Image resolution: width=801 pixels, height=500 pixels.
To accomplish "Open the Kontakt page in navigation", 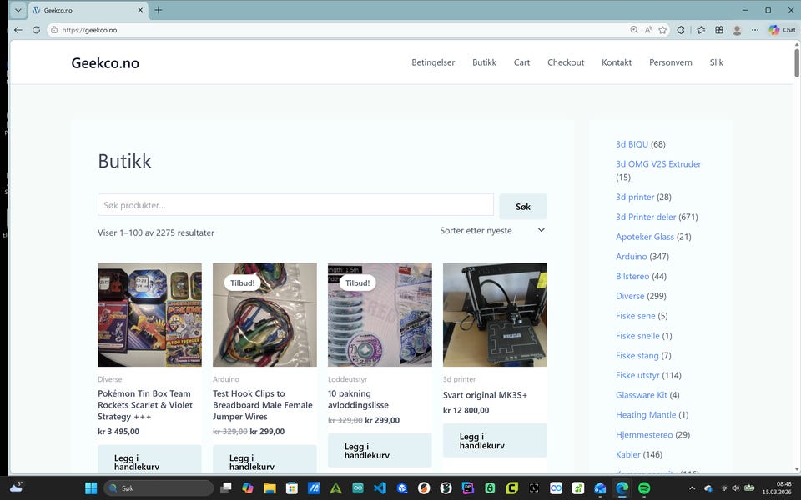I will (617, 62).
